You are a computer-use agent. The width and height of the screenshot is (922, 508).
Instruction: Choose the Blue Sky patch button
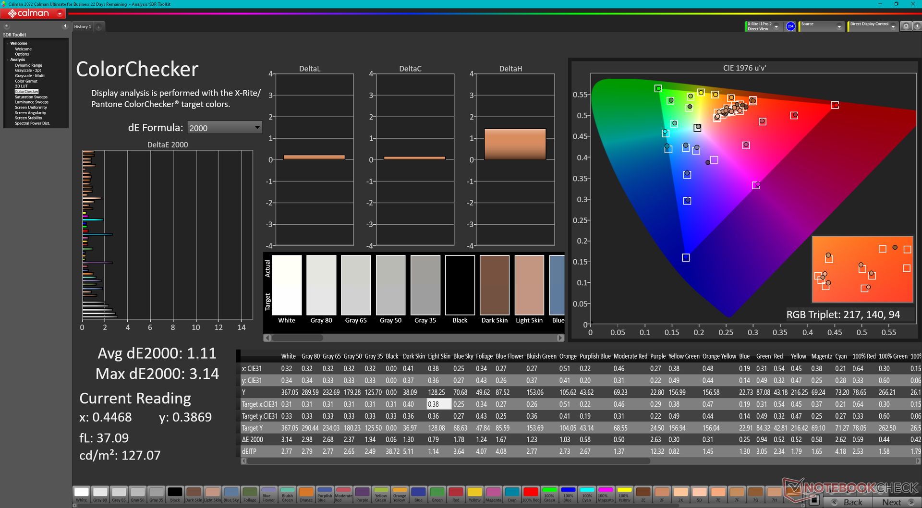(231, 495)
